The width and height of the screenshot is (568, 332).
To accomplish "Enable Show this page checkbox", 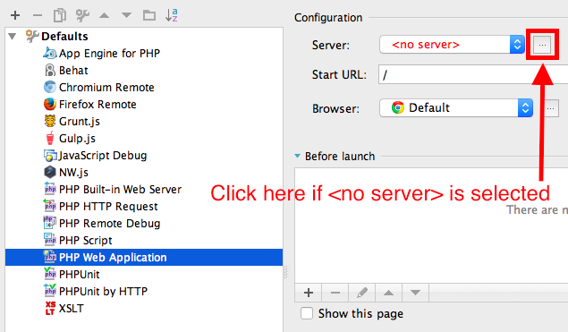I will click(307, 313).
